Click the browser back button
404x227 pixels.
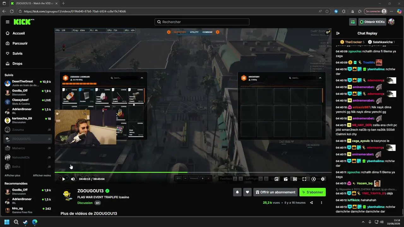pyautogui.click(x=4, y=11)
